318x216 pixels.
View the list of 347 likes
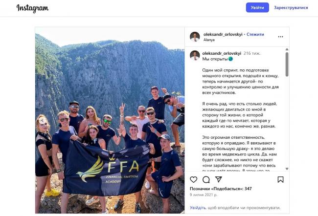click(221, 189)
